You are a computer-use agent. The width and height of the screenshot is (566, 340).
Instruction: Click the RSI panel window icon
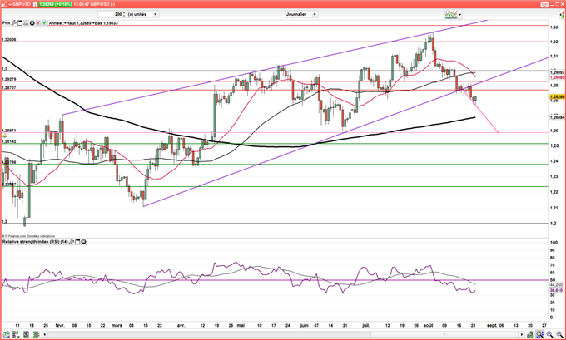tap(77, 242)
